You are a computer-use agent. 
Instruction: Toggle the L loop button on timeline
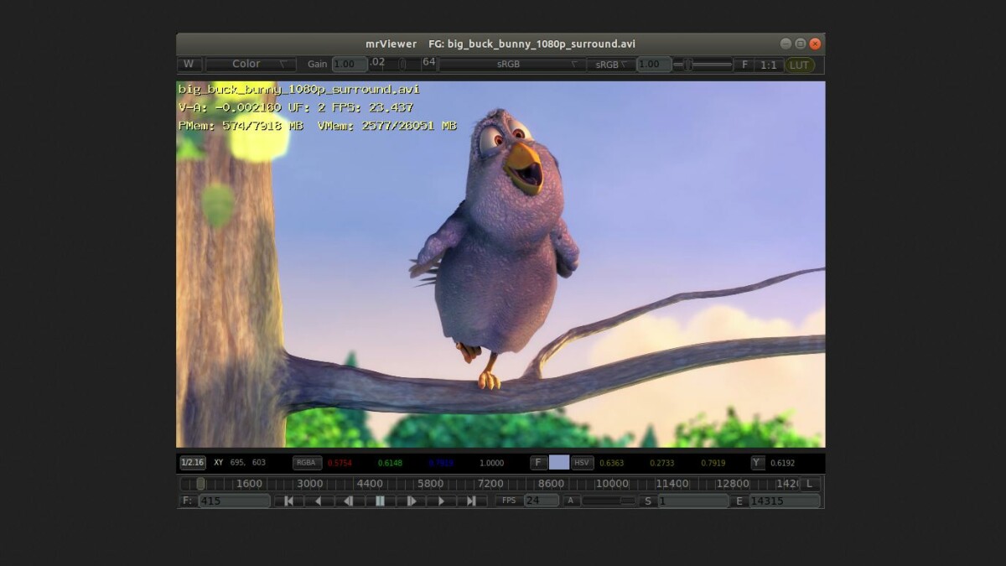(x=809, y=484)
